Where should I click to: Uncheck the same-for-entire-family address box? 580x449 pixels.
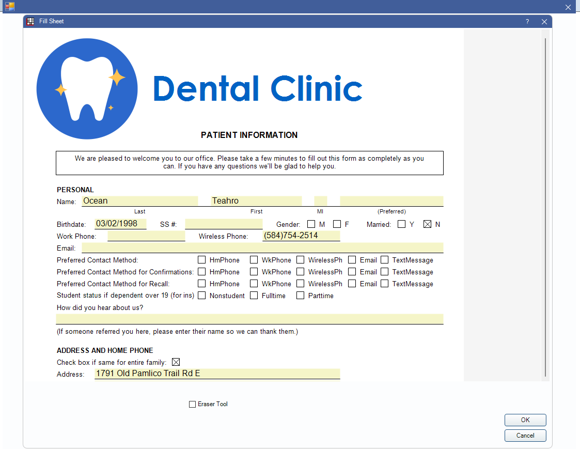[176, 362]
